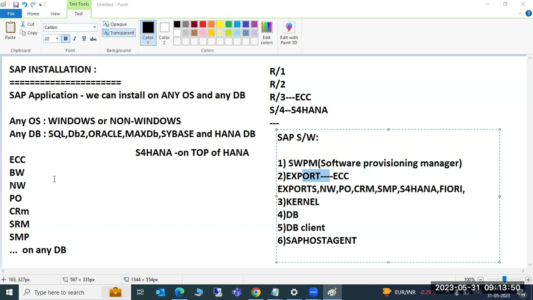
Task: Open Task View on the taskbar
Action: [x=140, y=292]
